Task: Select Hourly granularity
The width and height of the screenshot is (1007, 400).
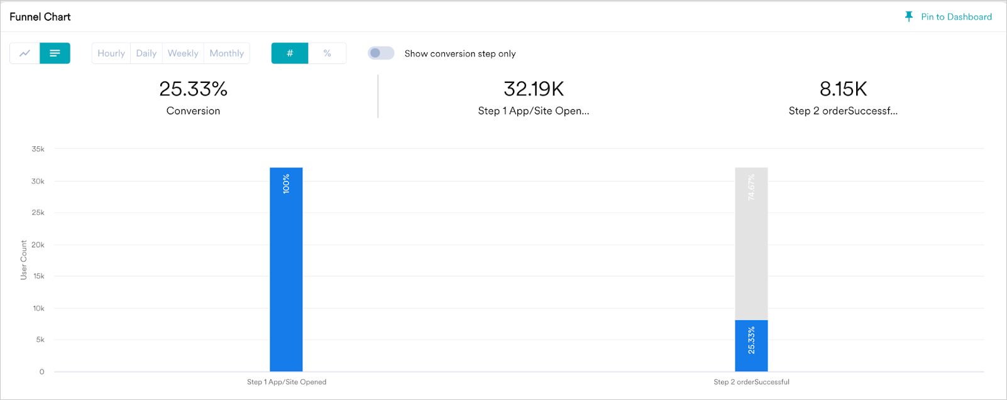Action: point(111,53)
